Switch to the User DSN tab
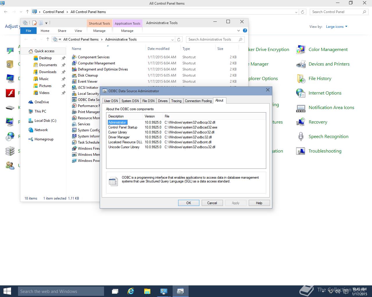Screen dimensions: 372x297 [x=111, y=101]
